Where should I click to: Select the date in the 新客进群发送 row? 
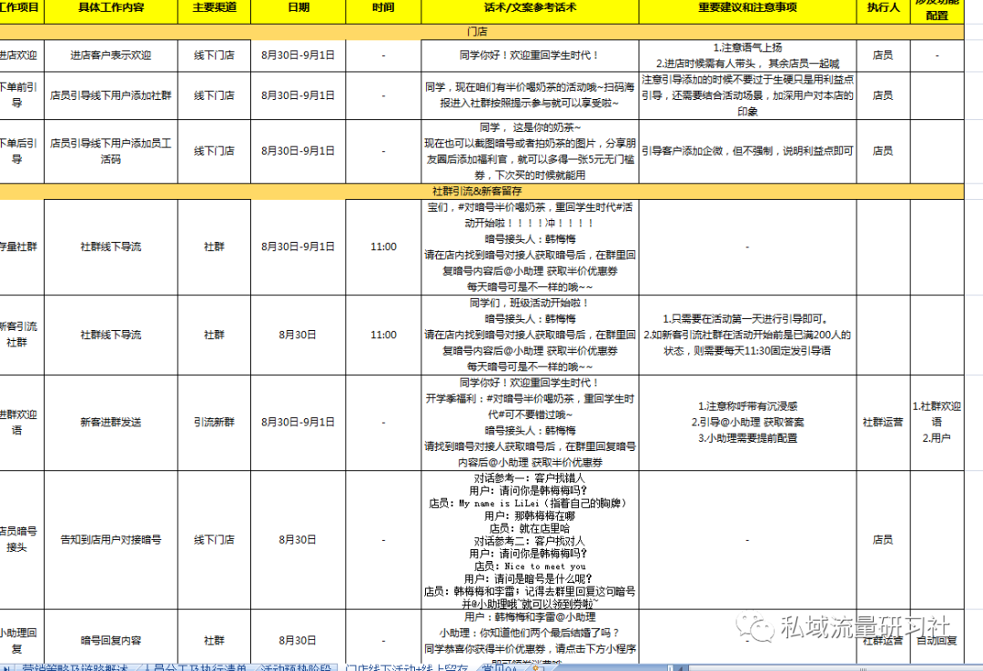(x=299, y=423)
